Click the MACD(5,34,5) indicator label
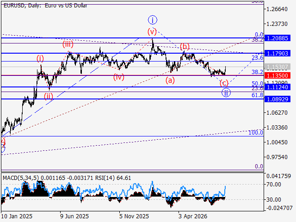Screen dimensions: 296x222 click(x=21, y=178)
